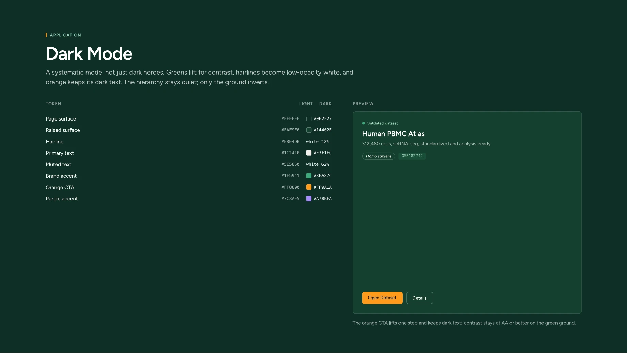Select the light value #FAF9F6
This screenshot has width=628, height=353.
click(x=291, y=130)
